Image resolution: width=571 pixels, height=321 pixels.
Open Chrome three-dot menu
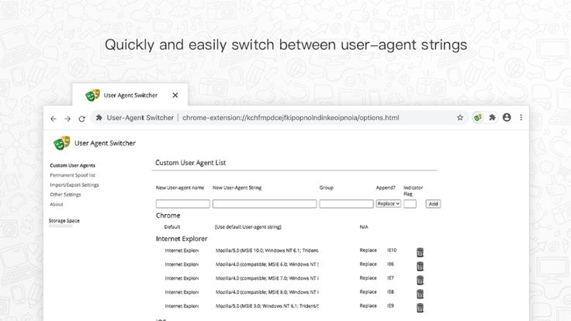[x=521, y=117]
